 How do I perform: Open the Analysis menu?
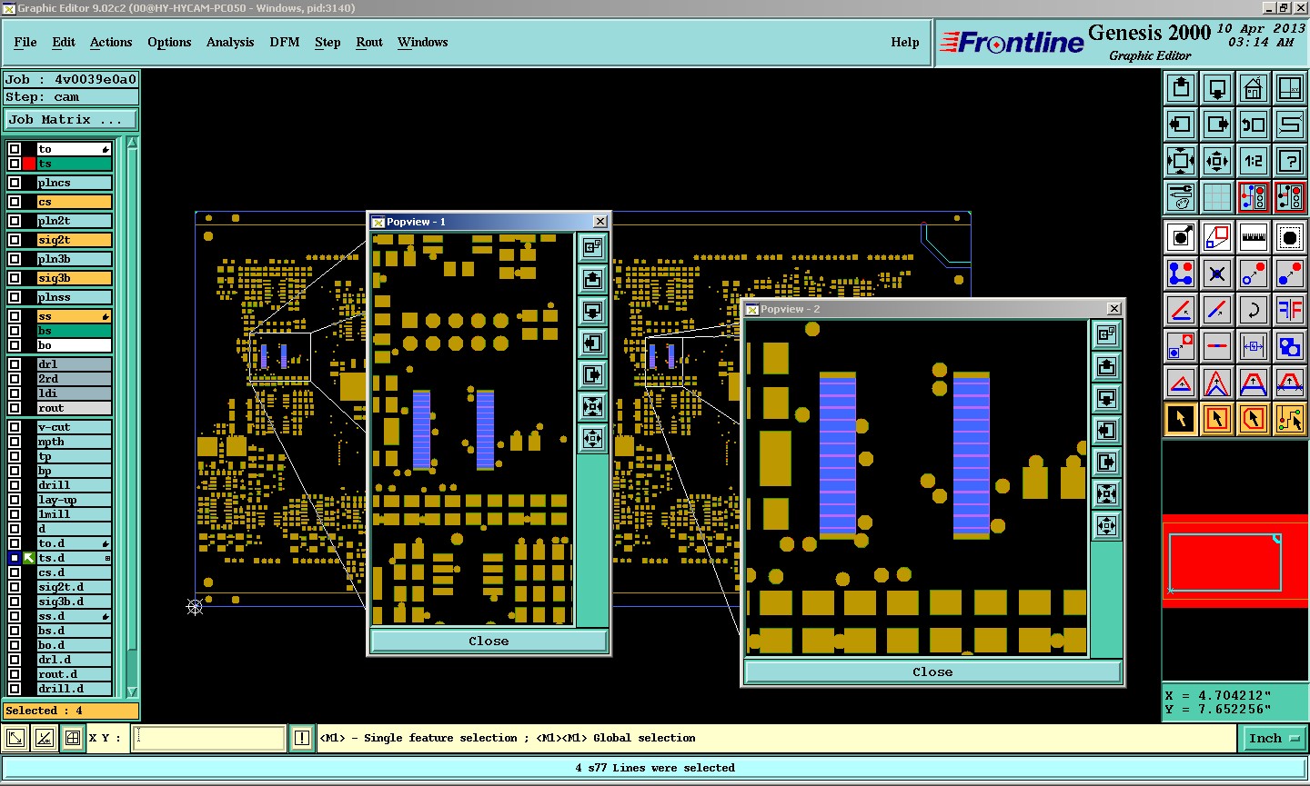click(x=230, y=42)
